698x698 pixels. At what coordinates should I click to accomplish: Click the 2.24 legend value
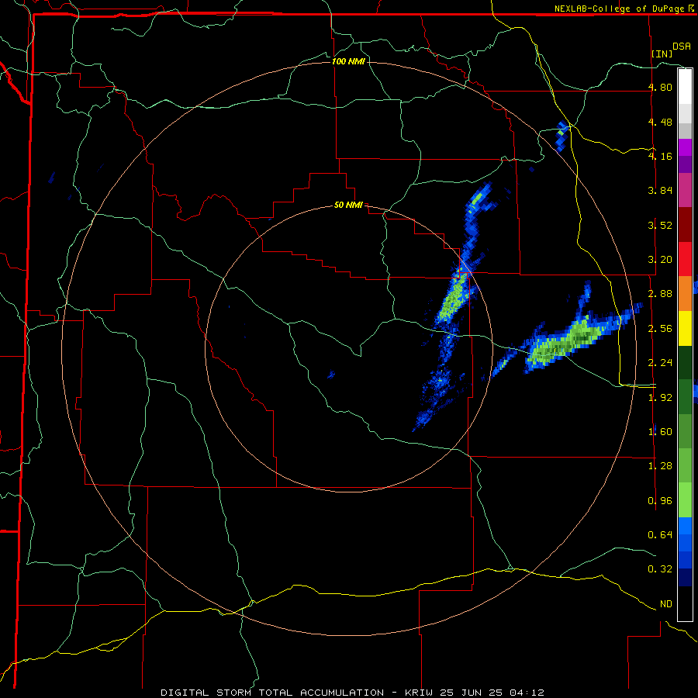click(x=660, y=363)
